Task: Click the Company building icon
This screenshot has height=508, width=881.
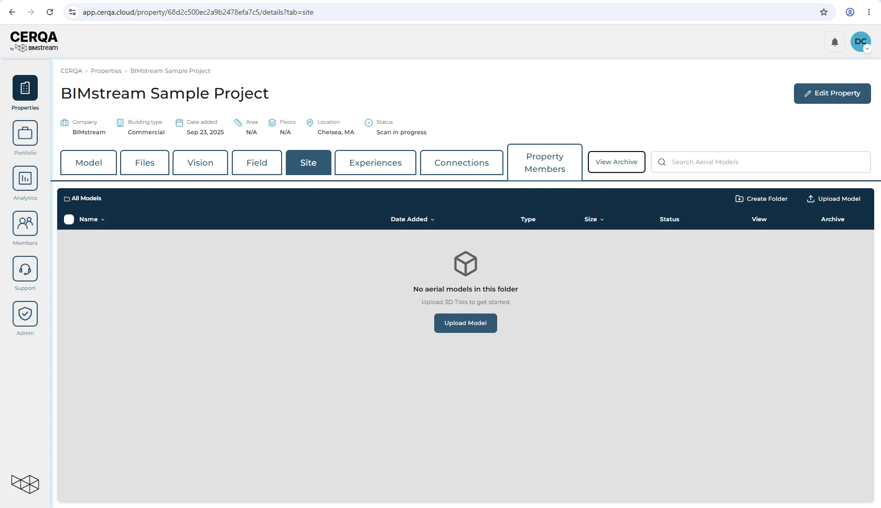Action: (x=65, y=123)
